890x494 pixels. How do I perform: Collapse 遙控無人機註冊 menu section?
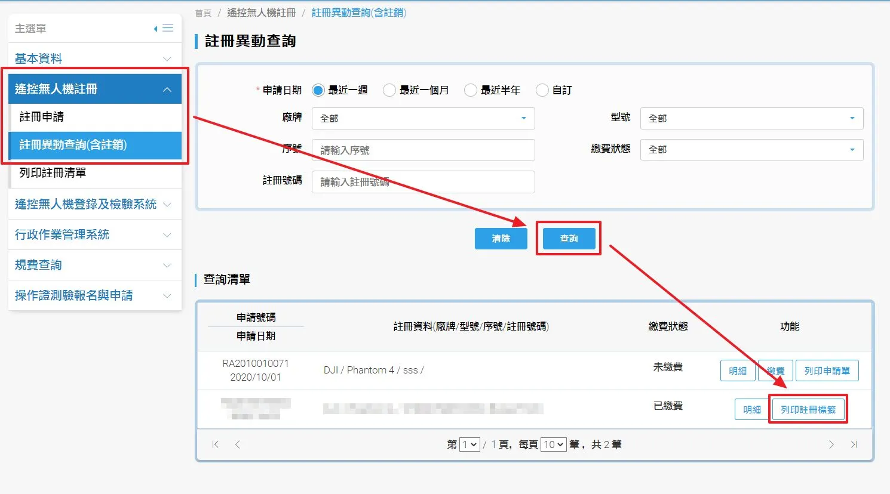tap(94, 89)
